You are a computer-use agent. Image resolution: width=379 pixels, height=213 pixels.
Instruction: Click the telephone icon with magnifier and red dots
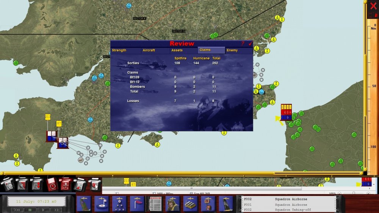tap(36, 184)
